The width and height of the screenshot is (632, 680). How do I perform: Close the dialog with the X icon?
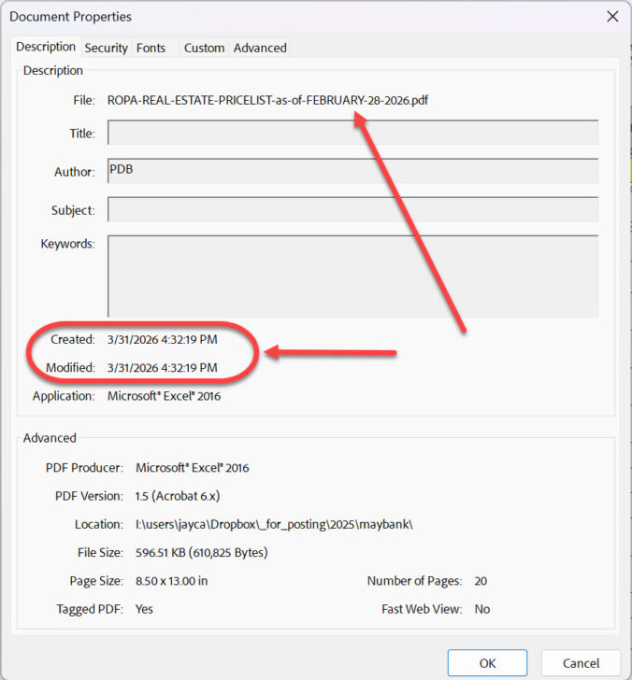pos(612,17)
